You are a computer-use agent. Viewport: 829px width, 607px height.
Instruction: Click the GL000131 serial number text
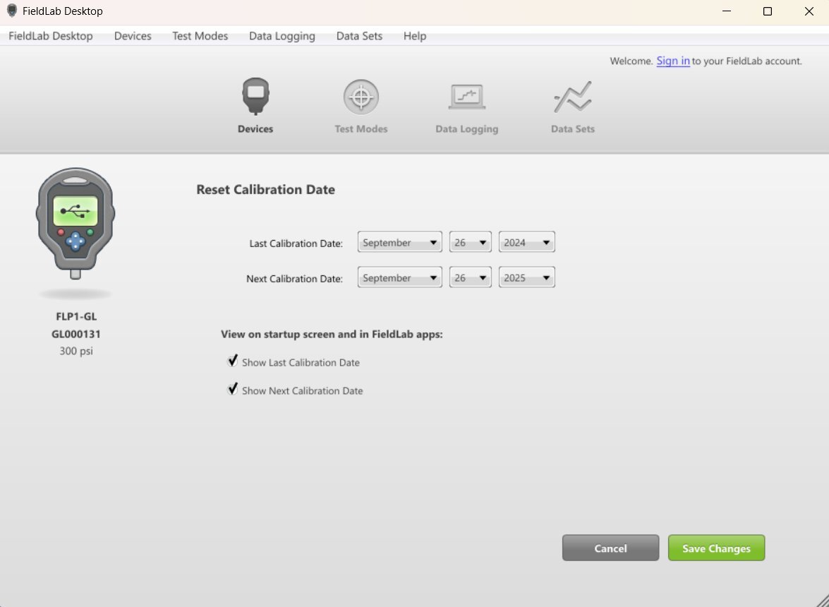tap(75, 334)
